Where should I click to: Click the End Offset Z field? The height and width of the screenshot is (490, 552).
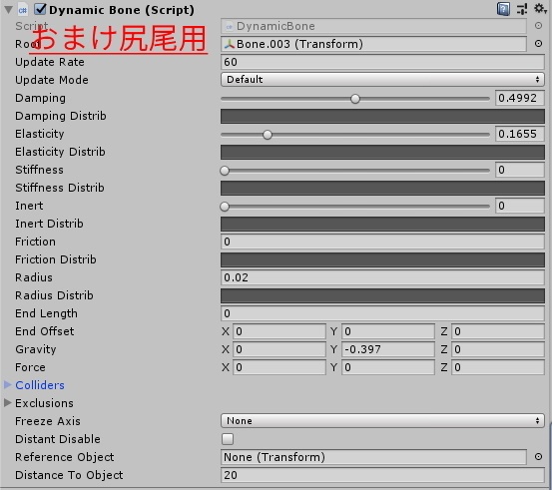498,331
